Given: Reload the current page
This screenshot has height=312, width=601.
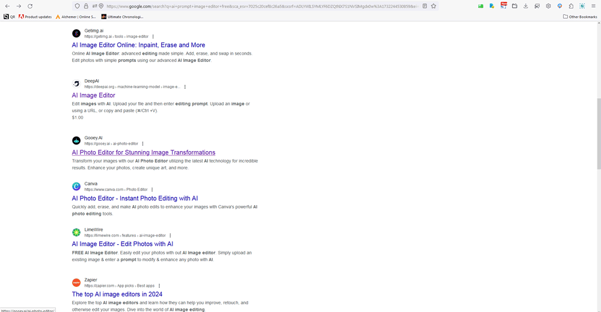Looking at the screenshot, I should [x=30, y=6].
